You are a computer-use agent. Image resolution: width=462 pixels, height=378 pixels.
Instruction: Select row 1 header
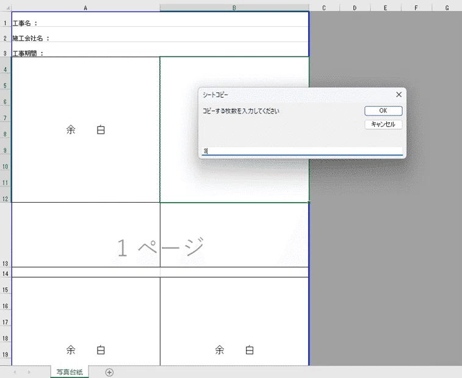tap(5, 19)
